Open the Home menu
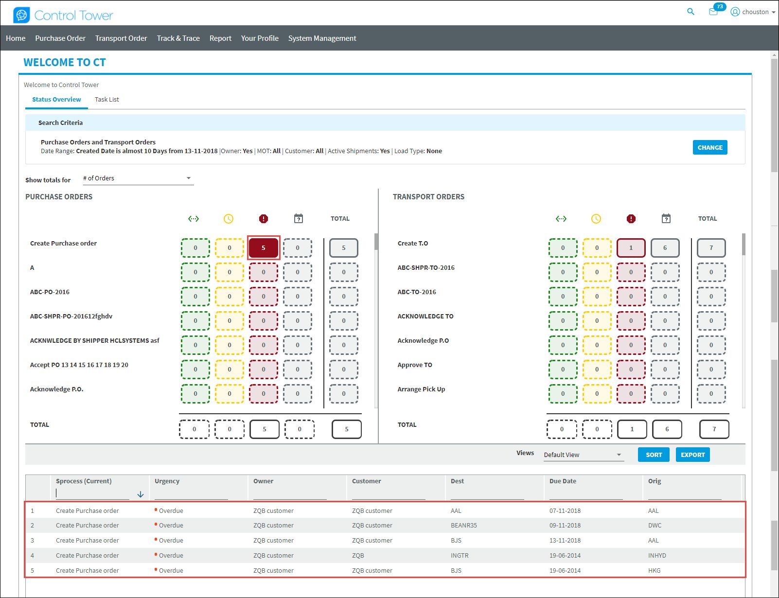The image size is (779, 598). (x=16, y=38)
